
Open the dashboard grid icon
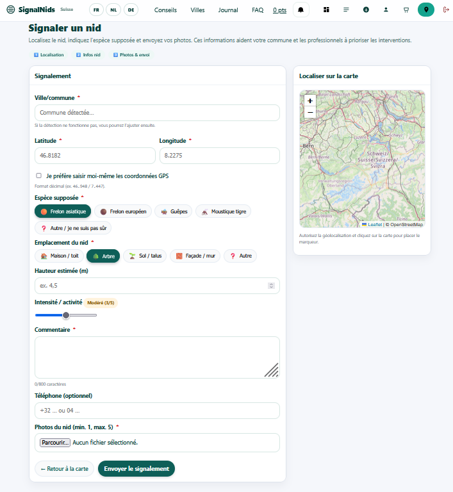326,10
